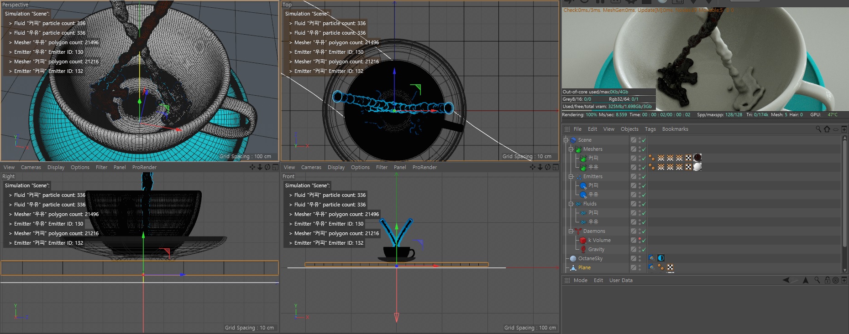Click maximize-view icon in Front viewport header

pos(556,167)
